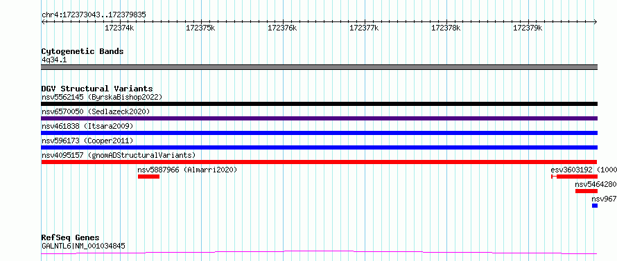
Task: Open the nsv461838 (Itsara2009) label
Action: point(87,126)
